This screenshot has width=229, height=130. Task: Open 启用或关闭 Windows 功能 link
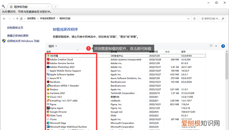[23, 41]
